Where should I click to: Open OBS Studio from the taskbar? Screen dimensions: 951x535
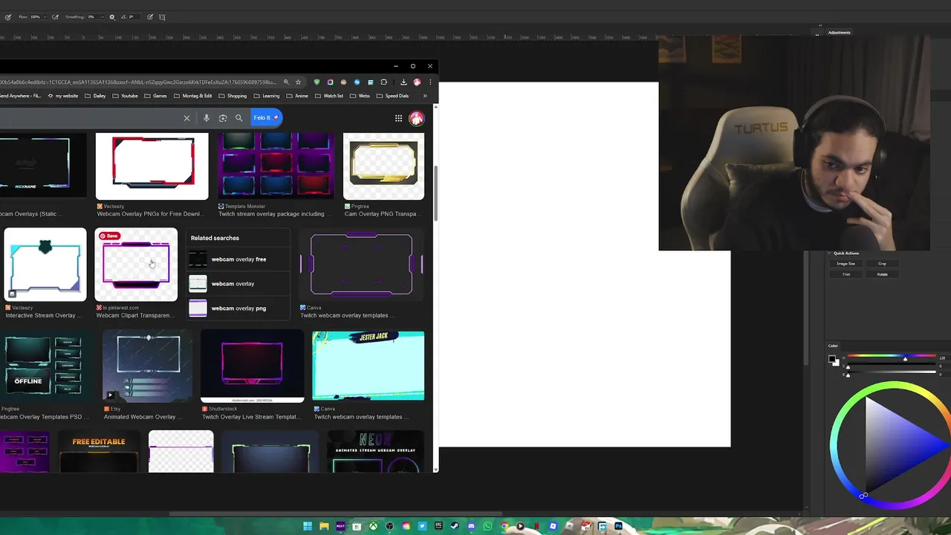[x=389, y=526]
